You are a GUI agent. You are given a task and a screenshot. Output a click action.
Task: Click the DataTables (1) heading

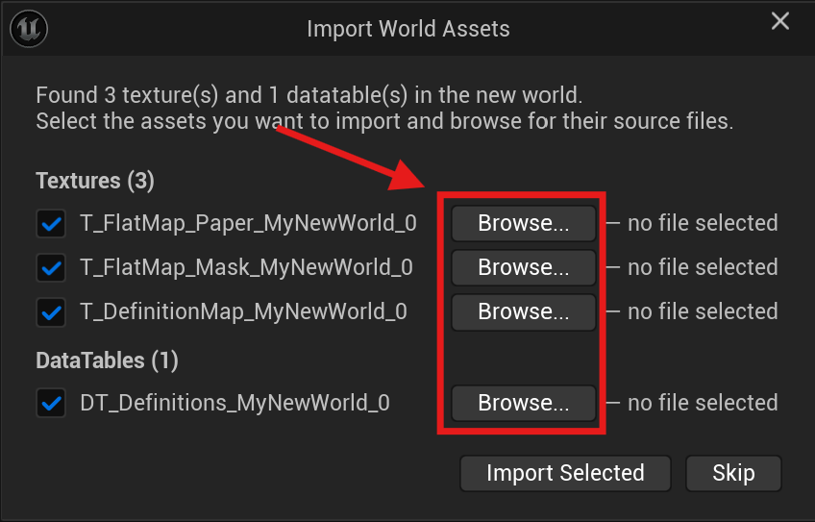[107, 360]
